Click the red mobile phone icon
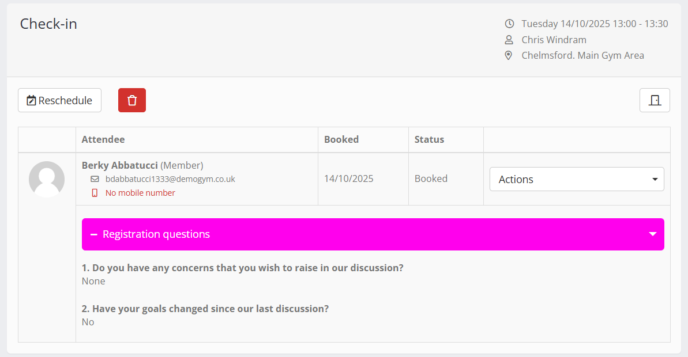 tap(95, 193)
